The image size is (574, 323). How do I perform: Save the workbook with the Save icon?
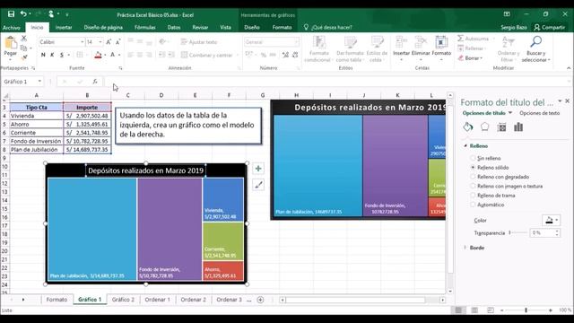tap(11, 14)
